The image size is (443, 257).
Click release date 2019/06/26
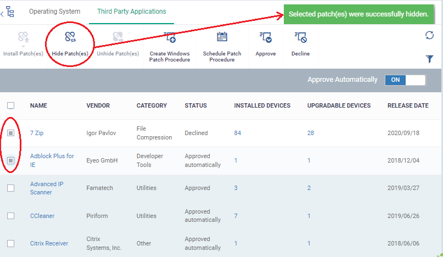403,216
